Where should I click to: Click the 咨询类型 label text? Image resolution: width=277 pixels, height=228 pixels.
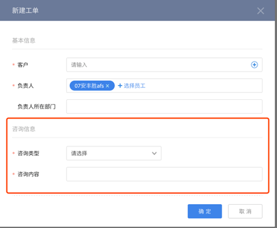click(28, 153)
